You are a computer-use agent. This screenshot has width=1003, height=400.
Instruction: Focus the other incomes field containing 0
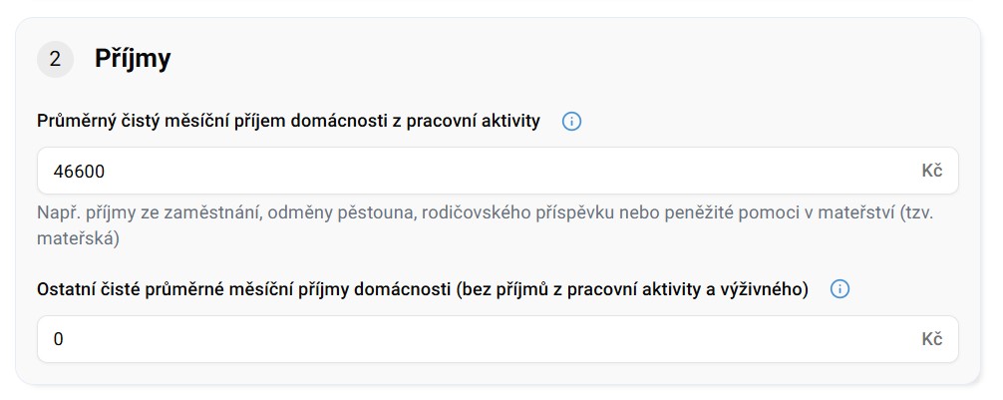pyautogui.click(x=479, y=339)
